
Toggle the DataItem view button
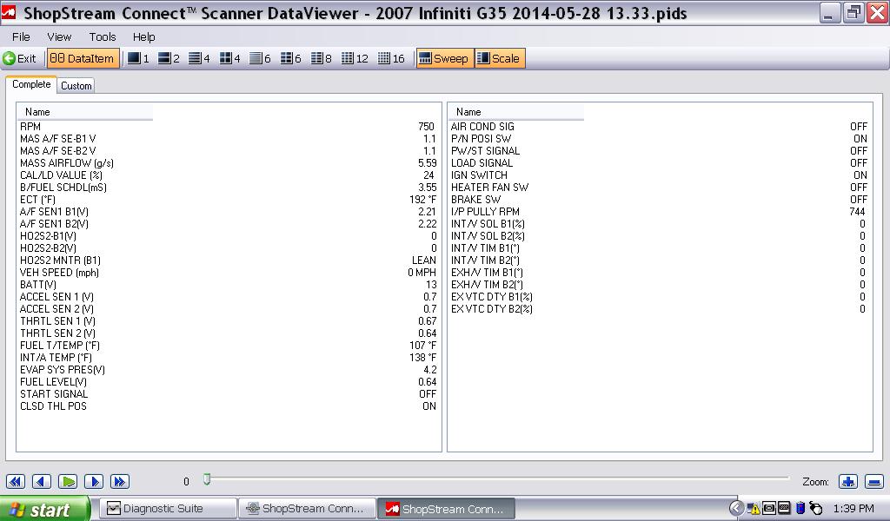83,58
